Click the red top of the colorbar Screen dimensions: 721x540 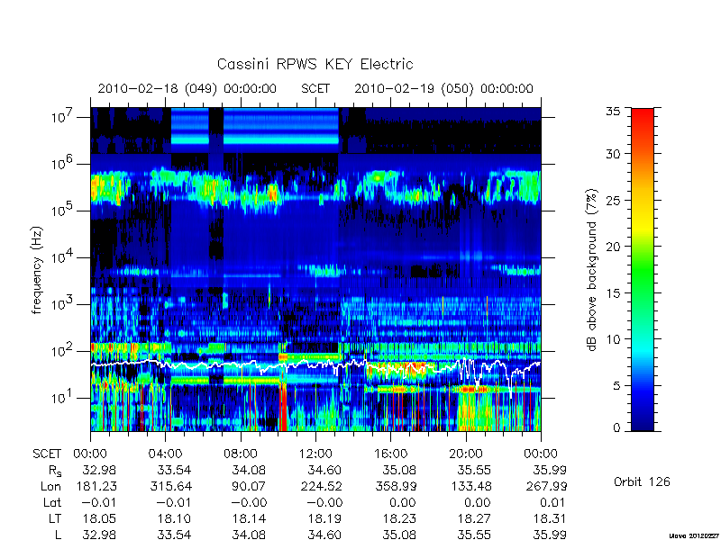643,120
